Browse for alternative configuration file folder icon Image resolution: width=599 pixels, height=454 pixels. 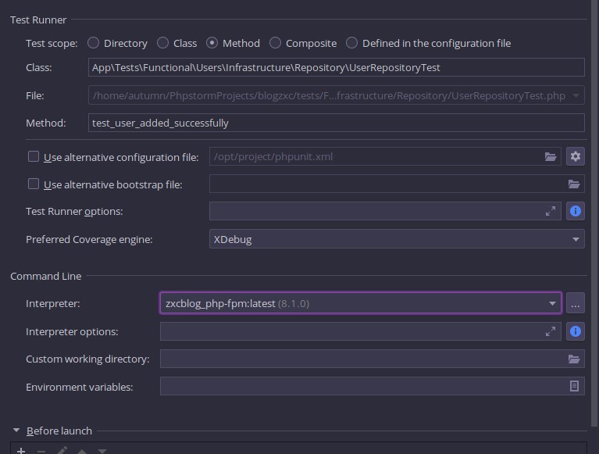coord(551,156)
